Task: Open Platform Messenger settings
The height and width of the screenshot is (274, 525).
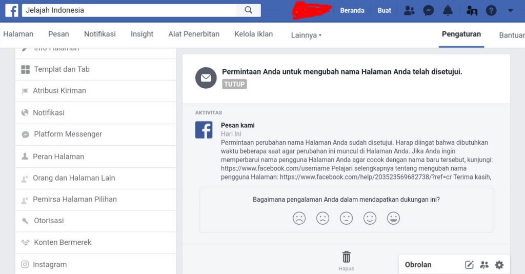Action: pyautogui.click(x=95, y=134)
